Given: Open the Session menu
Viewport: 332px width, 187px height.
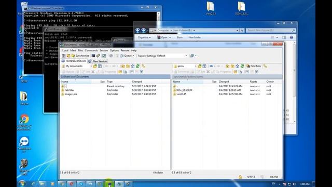Looking at the screenshot, I should click(104, 50).
